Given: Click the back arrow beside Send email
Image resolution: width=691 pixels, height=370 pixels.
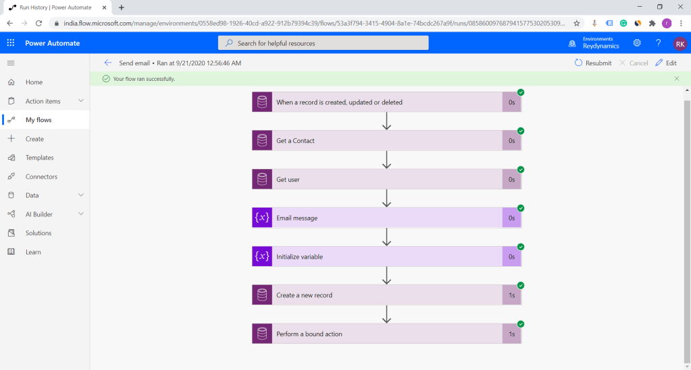Looking at the screenshot, I should (x=107, y=63).
